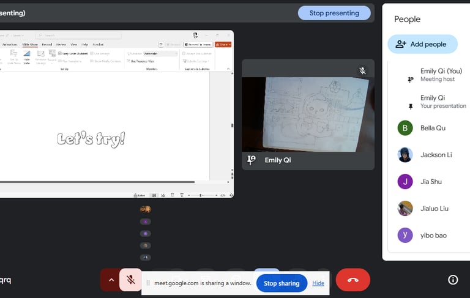Select Jialuo Liu's avatar photo

(x=405, y=209)
